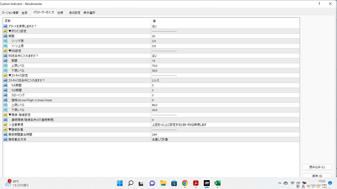Select the ストキャス value いいえ
The height and width of the screenshot is (189, 337).
(x=156, y=80)
